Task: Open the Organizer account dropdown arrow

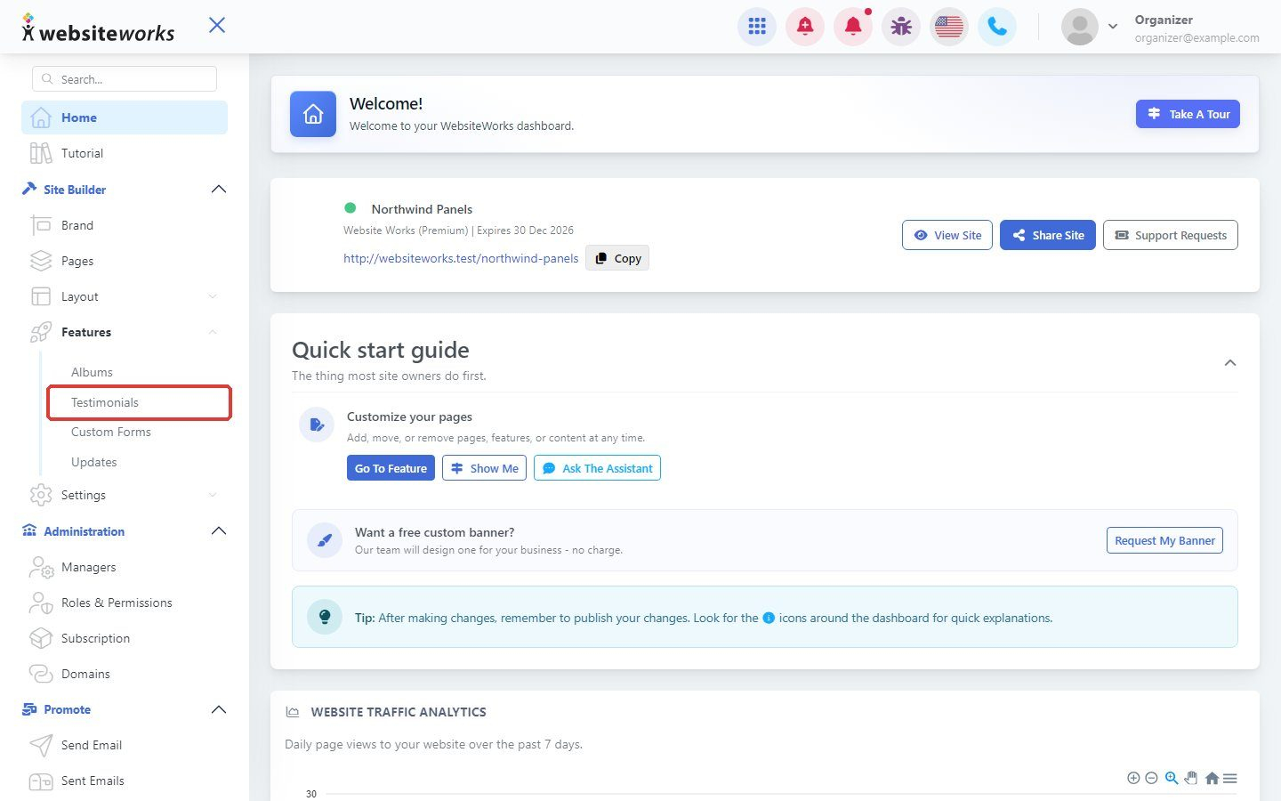Action: coord(1113,27)
